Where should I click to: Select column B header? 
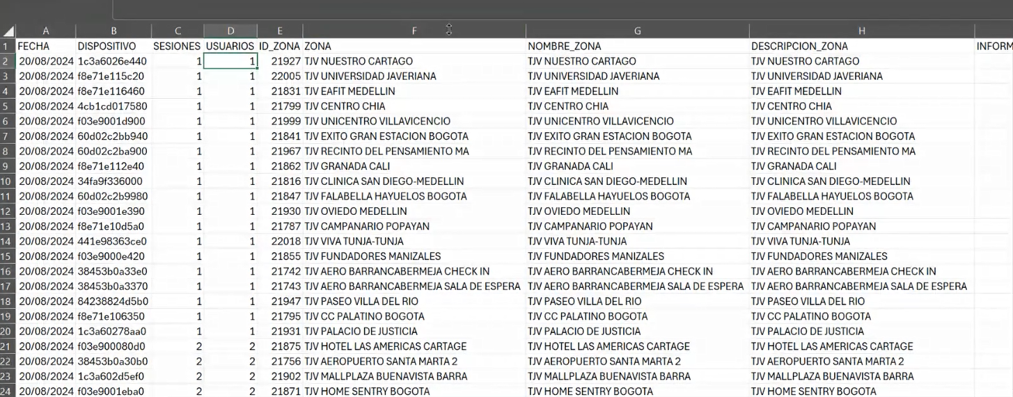113,31
